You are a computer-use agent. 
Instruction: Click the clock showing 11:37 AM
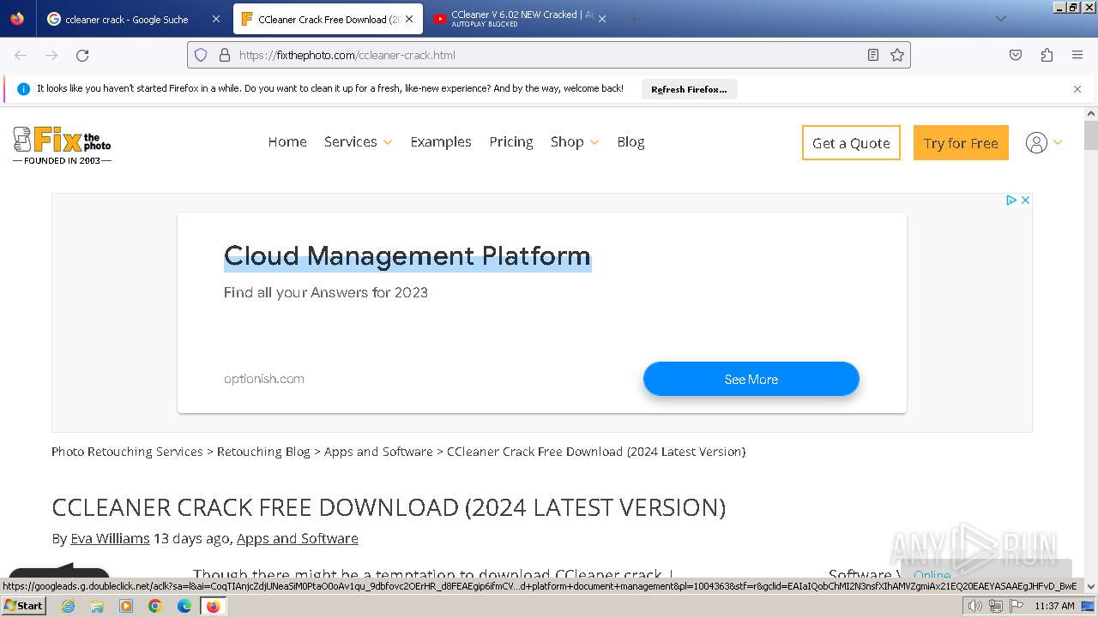click(1054, 606)
